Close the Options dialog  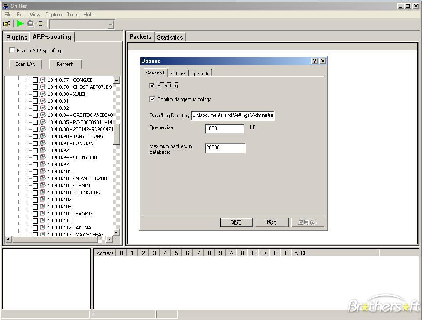coord(323,61)
